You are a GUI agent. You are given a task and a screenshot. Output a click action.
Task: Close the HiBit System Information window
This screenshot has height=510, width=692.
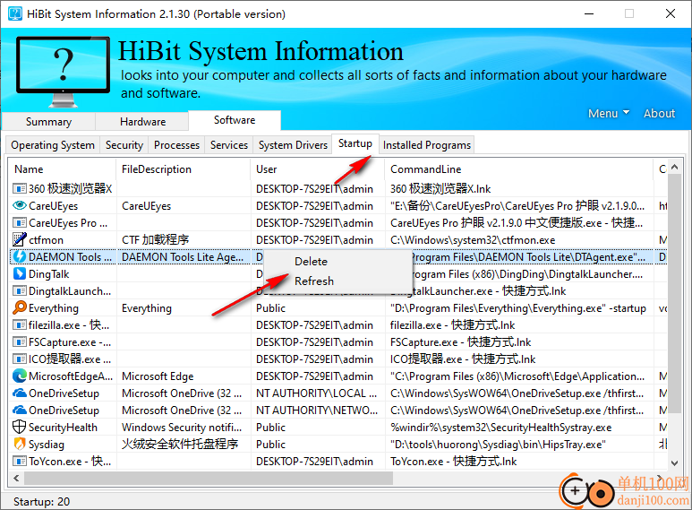click(x=671, y=13)
